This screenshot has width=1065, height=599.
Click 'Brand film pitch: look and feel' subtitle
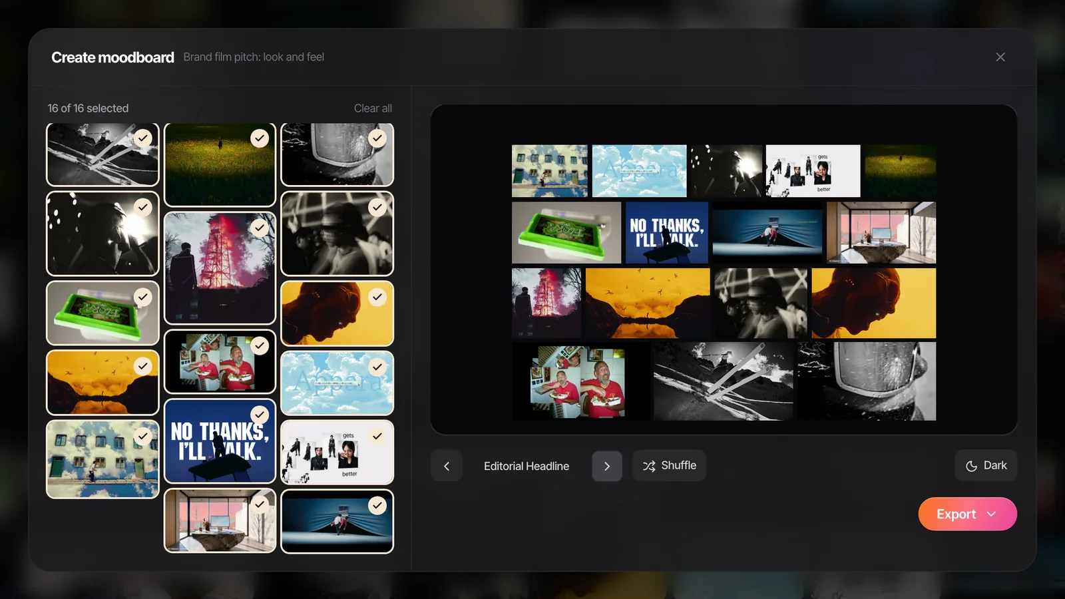click(x=254, y=57)
